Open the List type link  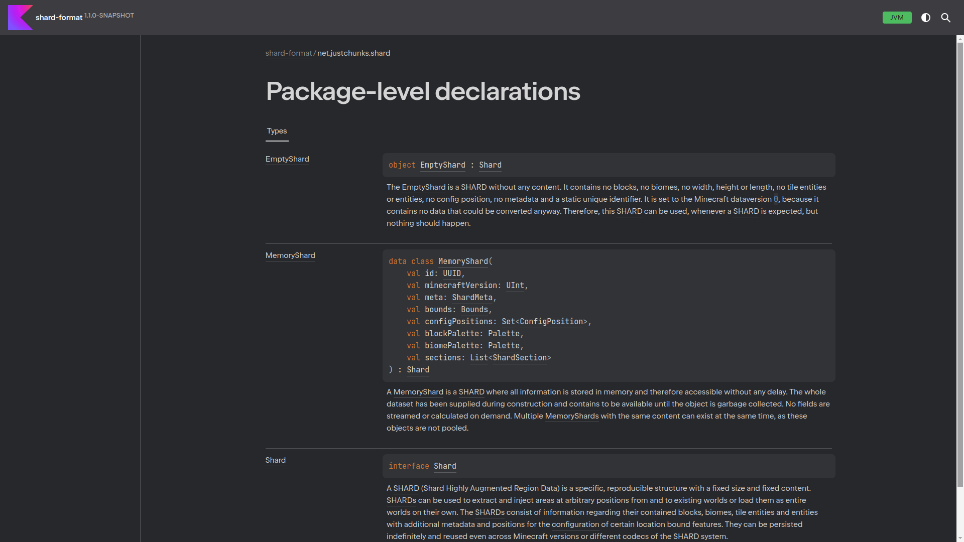[479, 358]
